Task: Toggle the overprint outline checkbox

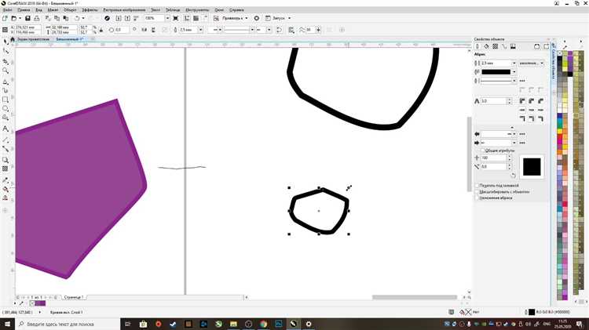Action: [477, 198]
